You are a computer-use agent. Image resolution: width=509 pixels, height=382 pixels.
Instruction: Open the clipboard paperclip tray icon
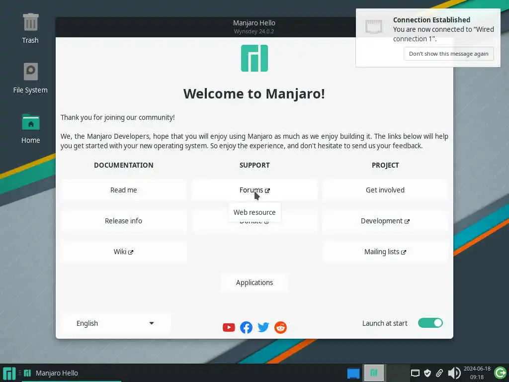pos(439,373)
